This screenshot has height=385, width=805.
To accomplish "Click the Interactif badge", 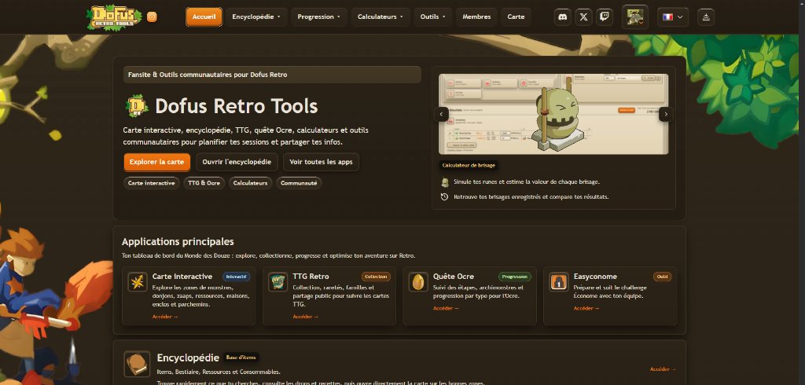I will [236, 277].
